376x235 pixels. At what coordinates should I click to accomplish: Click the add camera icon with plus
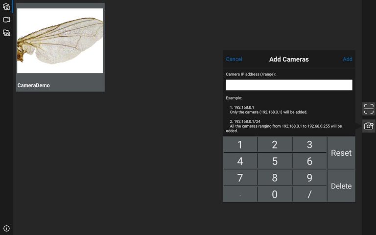pyautogui.click(x=369, y=126)
